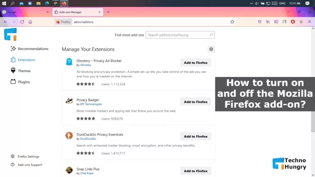This screenshot has height=177, width=315.
Task: Open the Library toolbar icon
Action: [268, 22]
